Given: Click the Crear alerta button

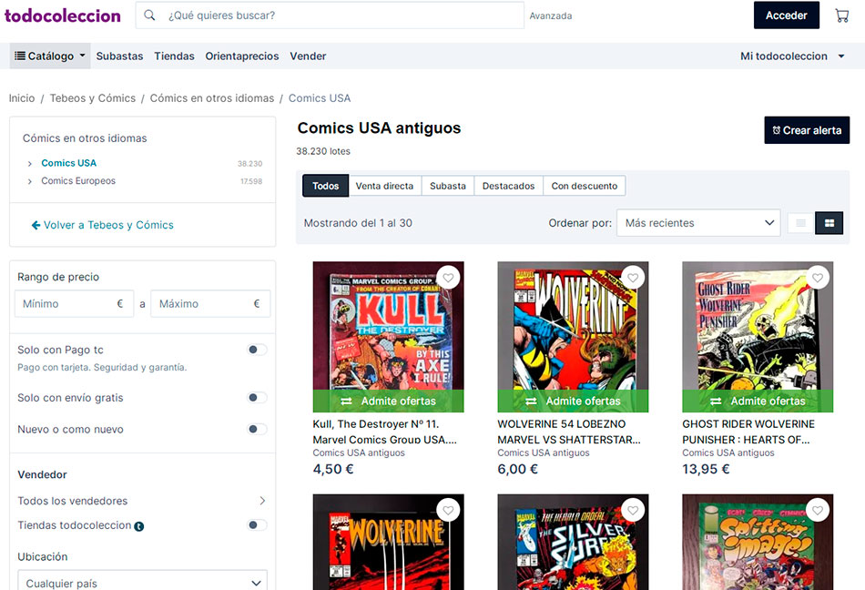Looking at the screenshot, I should [x=807, y=130].
